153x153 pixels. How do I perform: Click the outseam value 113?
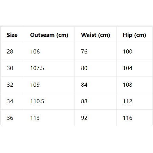35,118
